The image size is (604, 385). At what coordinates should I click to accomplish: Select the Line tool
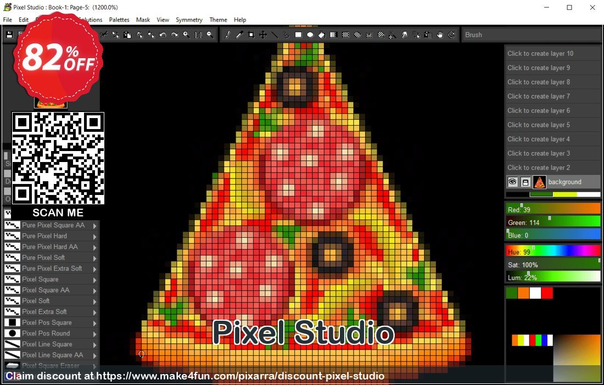click(275, 35)
